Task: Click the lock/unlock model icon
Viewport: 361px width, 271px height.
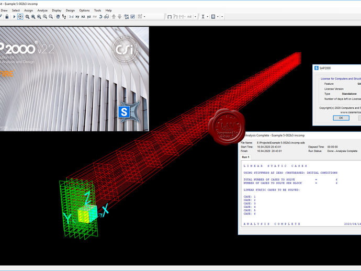Action: 7,17
